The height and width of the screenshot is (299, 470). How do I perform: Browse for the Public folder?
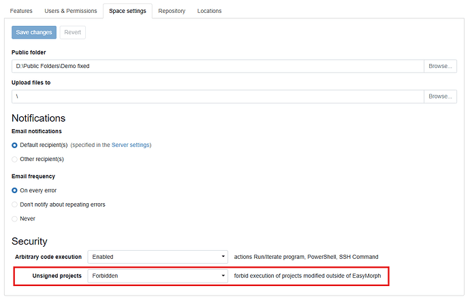[x=440, y=66]
